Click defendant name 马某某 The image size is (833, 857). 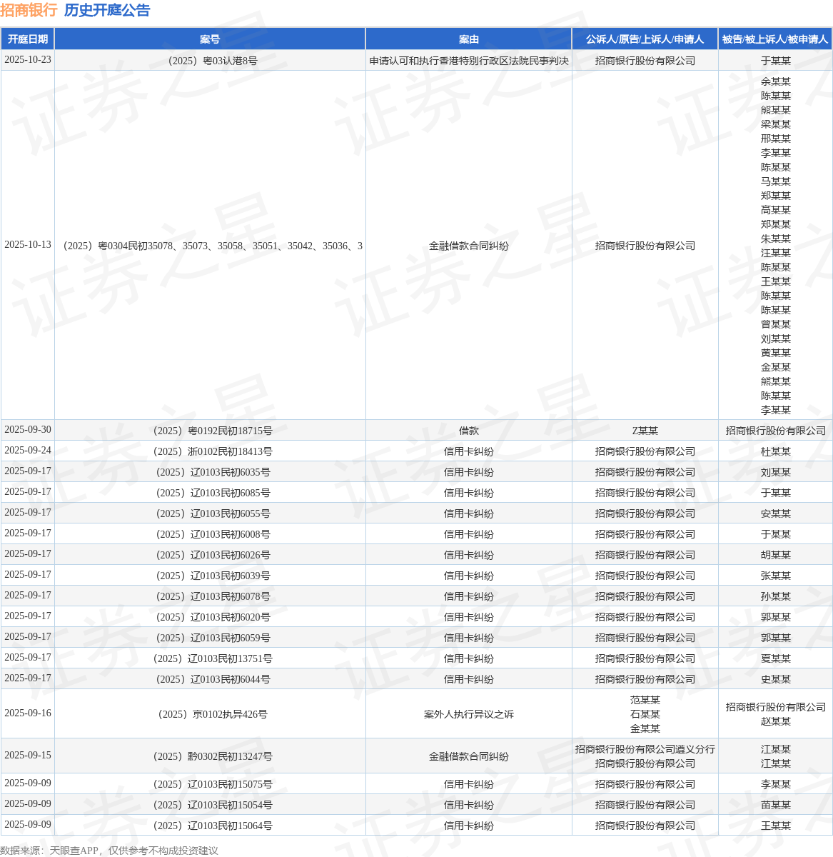pyautogui.click(x=776, y=181)
